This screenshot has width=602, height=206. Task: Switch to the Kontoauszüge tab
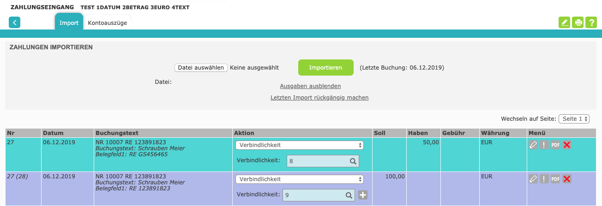pos(108,23)
